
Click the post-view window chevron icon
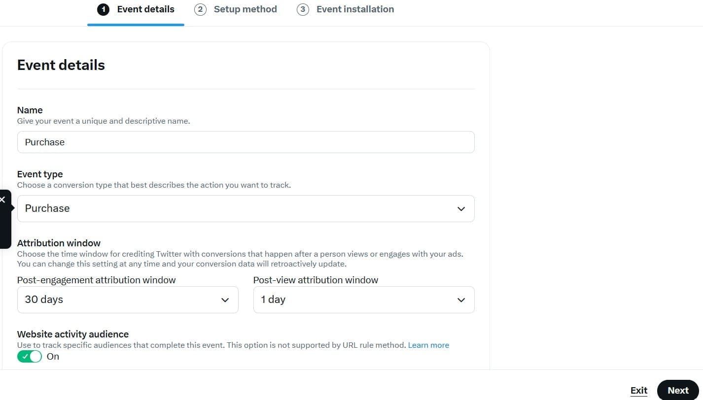(461, 300)
